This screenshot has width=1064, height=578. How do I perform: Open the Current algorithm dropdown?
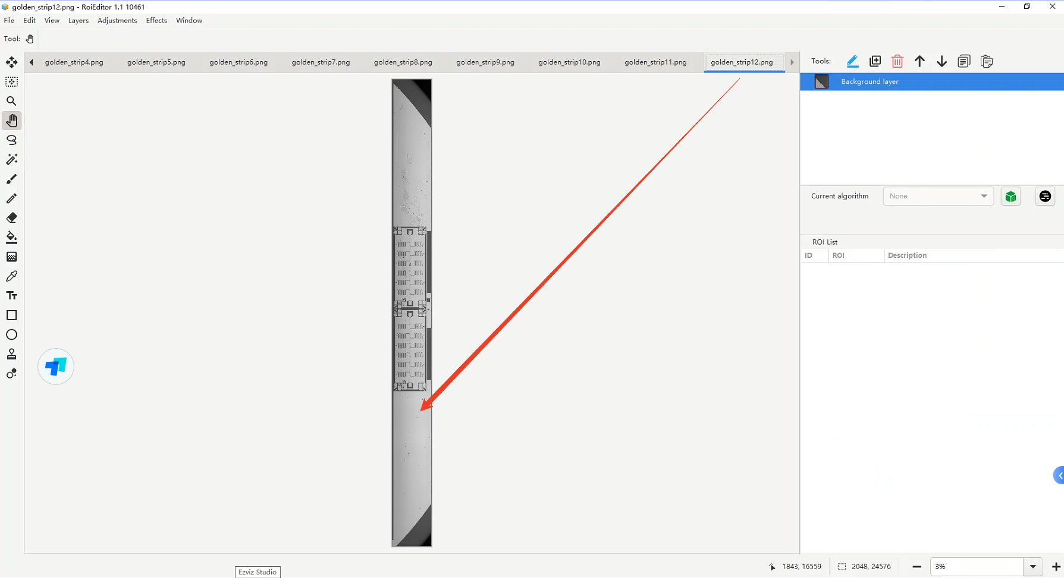point(938,196)
